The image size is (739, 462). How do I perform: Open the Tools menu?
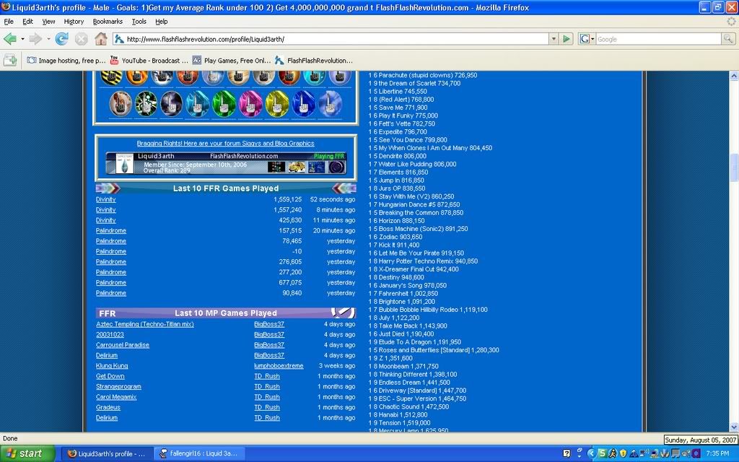[139, 22]
